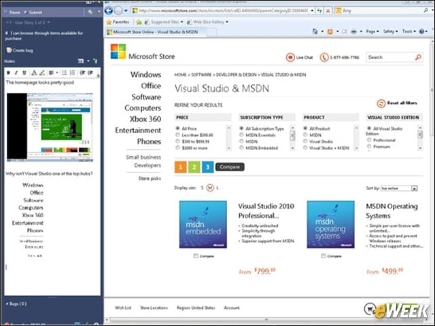This screenshot has height=326, width=435.
Task: Check Compare under MSDN Operating Systems
Action: (324, 256)
